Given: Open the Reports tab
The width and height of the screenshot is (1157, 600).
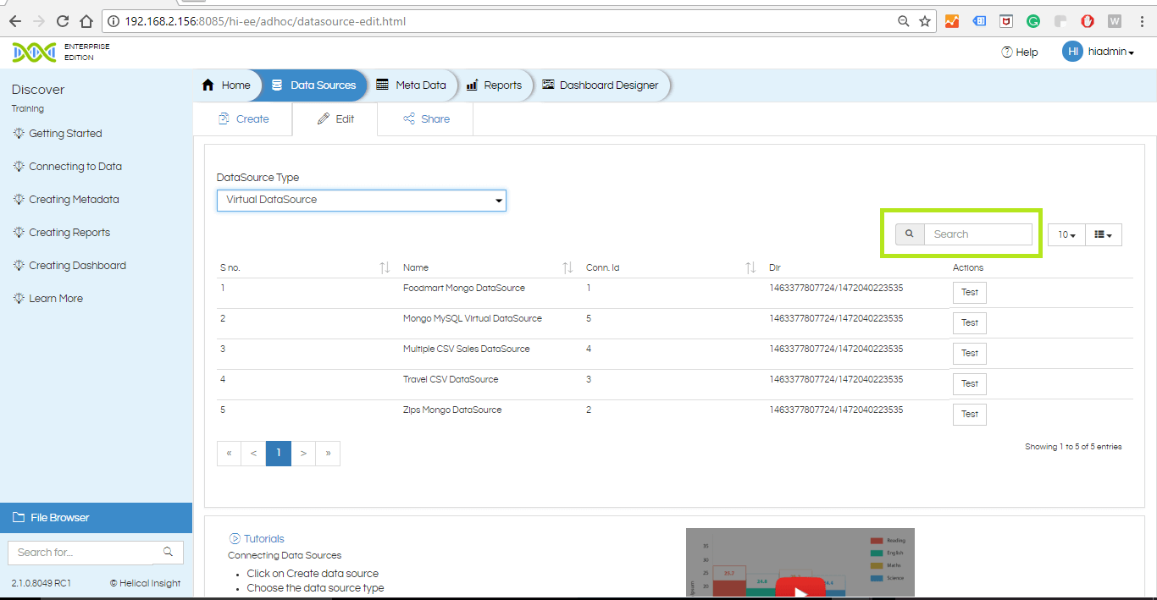Looking at the screenshot, I should point(494,85).
